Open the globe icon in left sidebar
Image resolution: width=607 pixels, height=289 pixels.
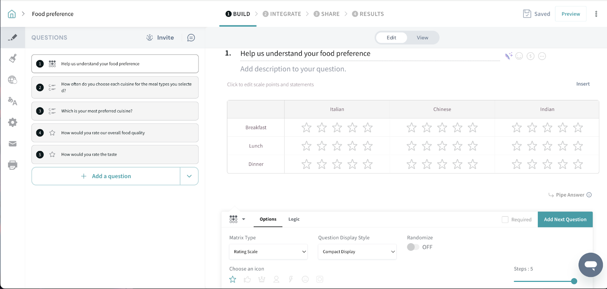click(x=13, y=80)
